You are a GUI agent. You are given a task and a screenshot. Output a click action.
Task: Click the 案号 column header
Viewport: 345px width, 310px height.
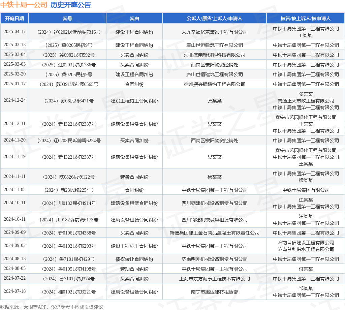[x=67, y=19]
